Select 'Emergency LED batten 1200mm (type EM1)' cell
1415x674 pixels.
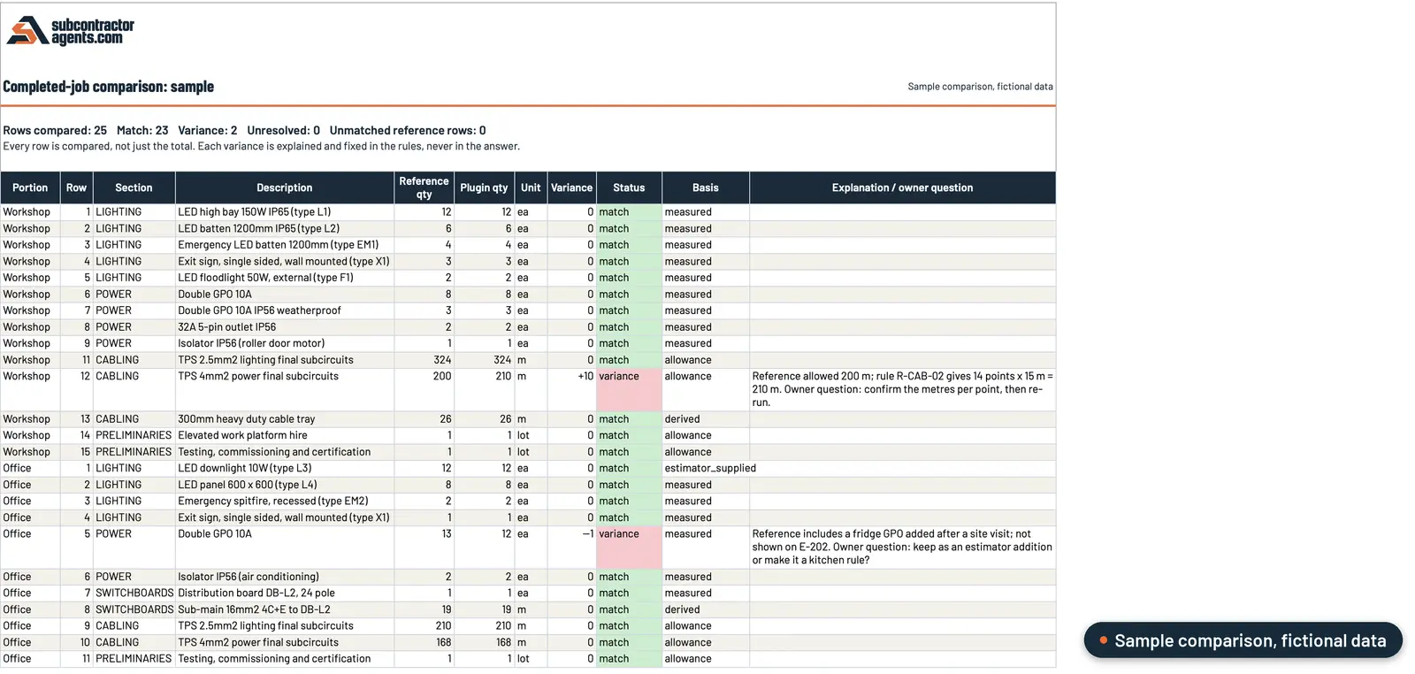point(285,245)
